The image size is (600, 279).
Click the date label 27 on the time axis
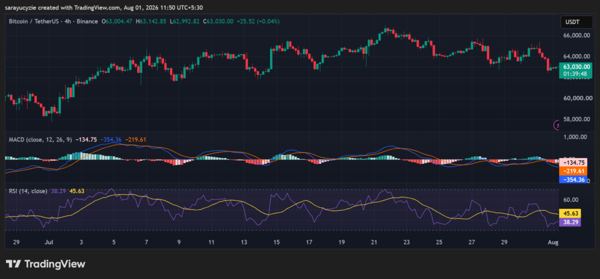472,242
